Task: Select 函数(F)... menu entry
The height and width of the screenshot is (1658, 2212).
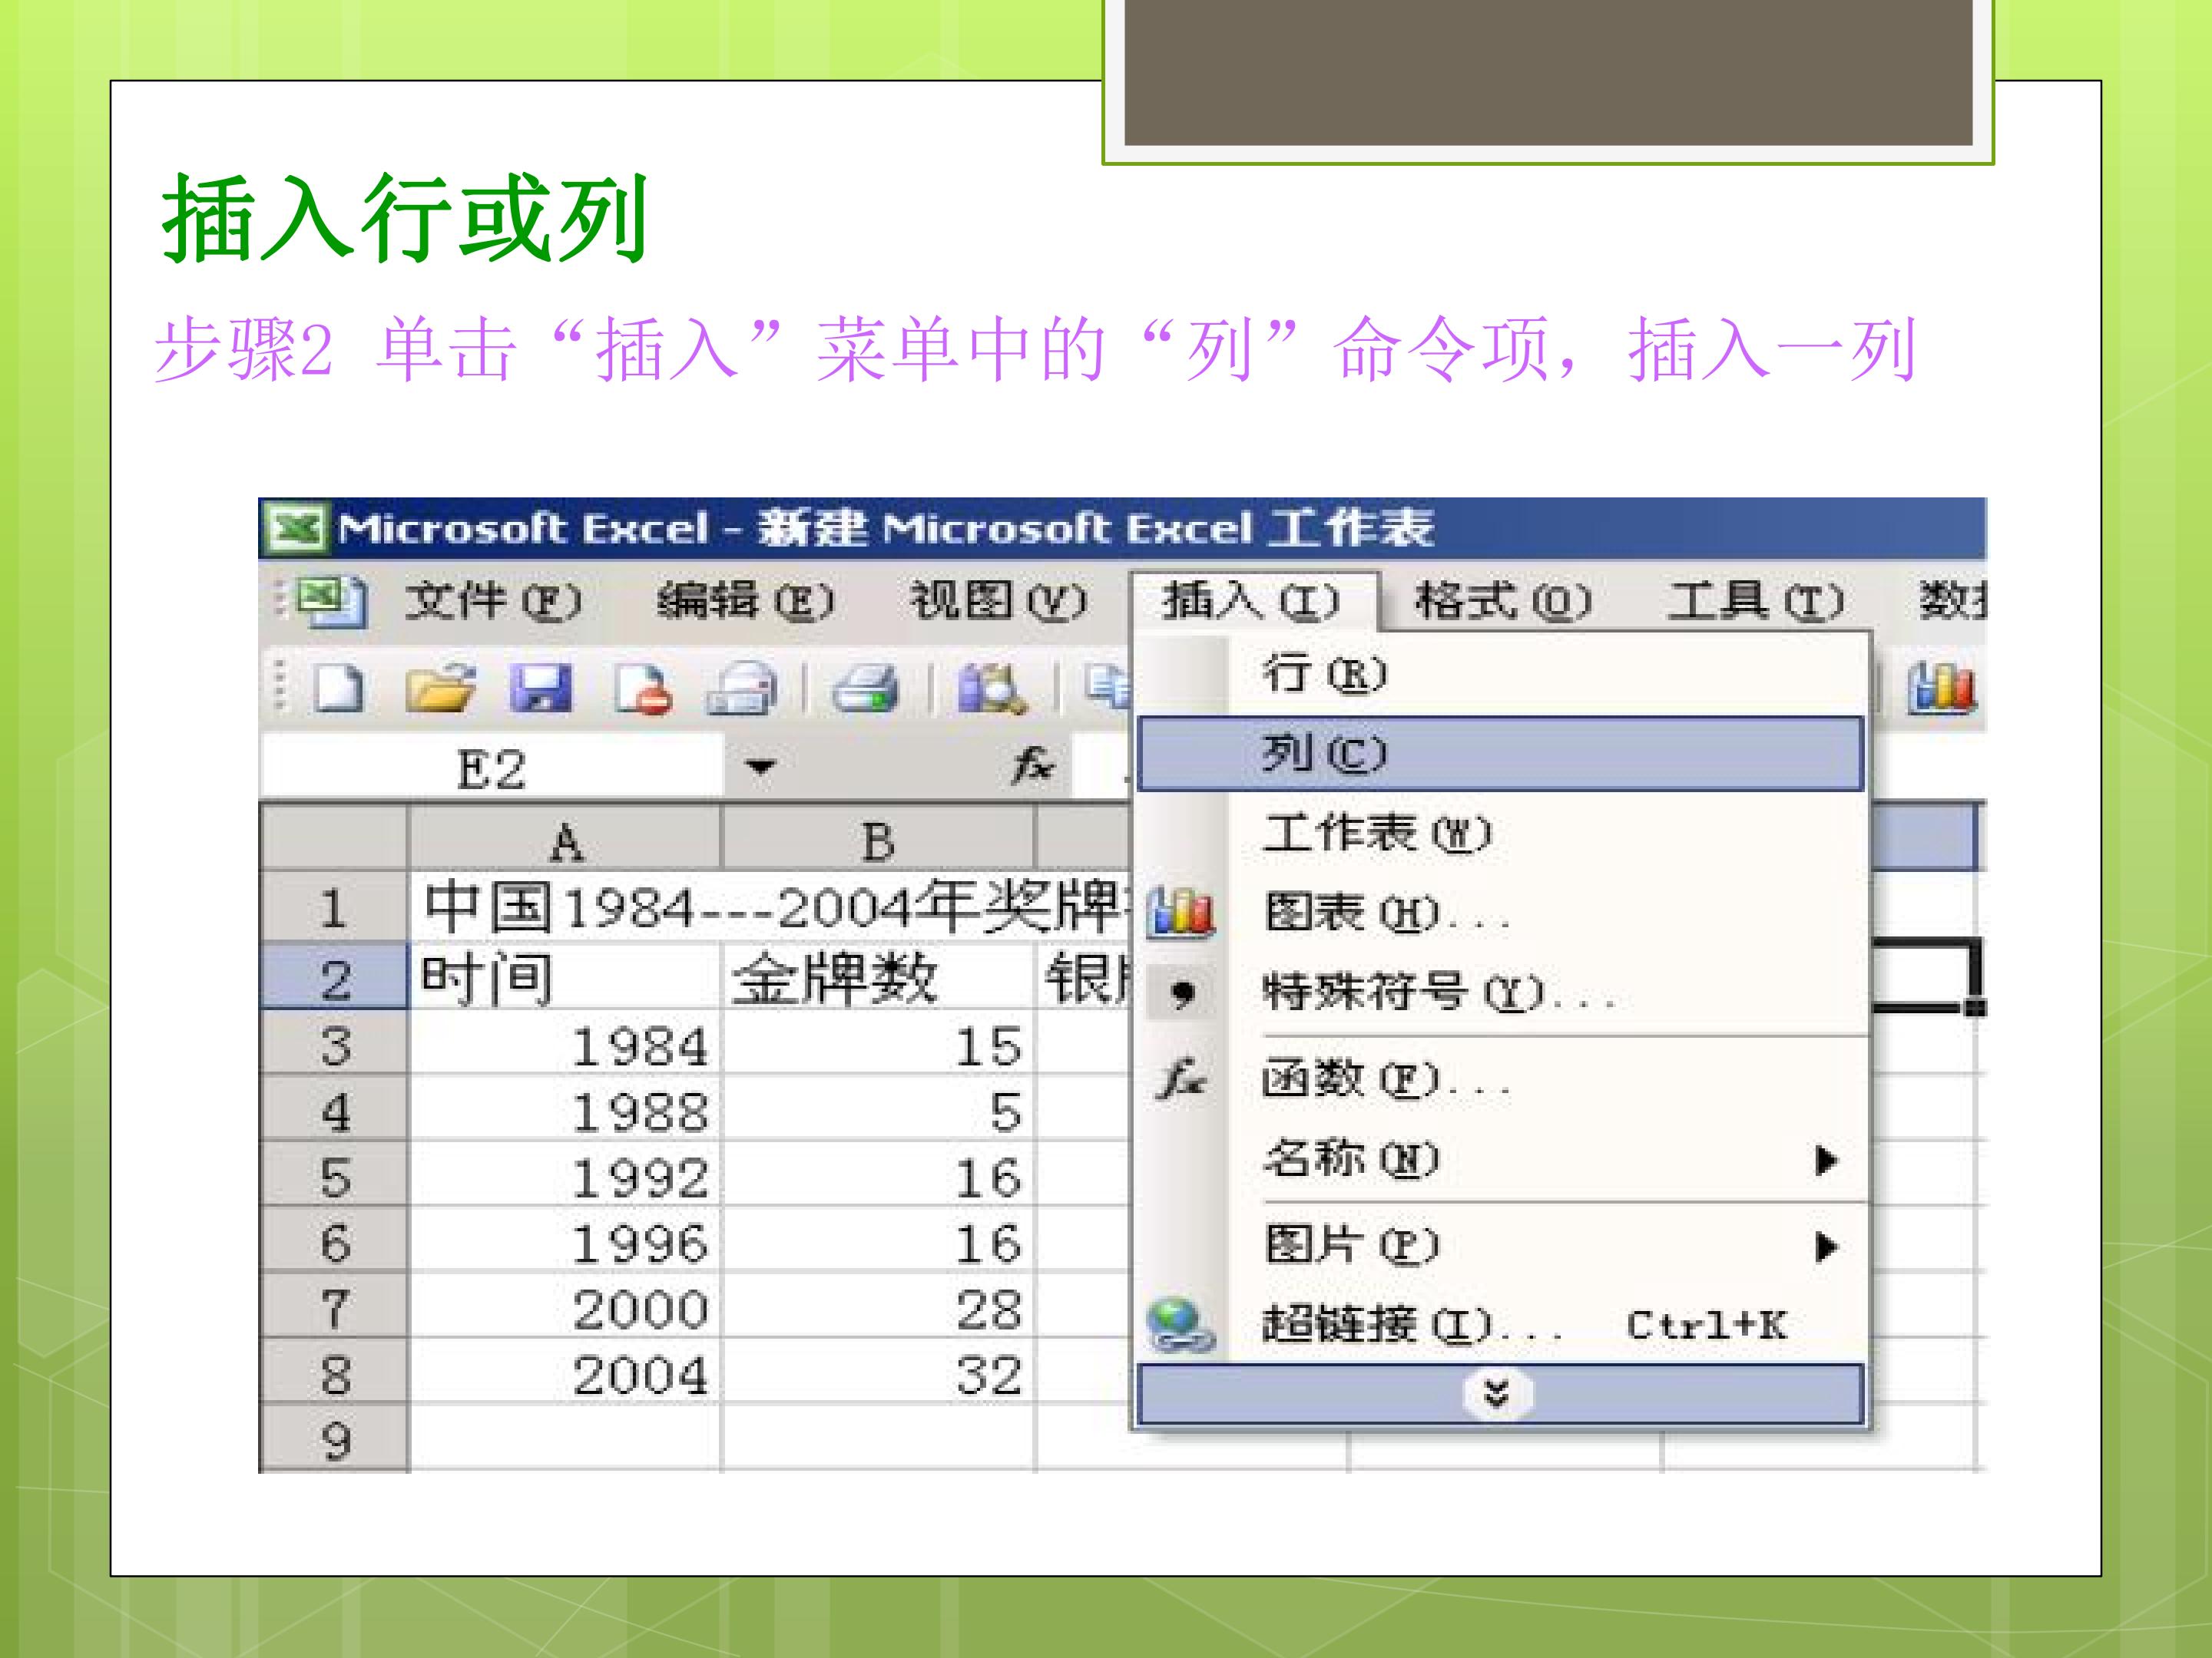Action: pyautogui.click(x=1501, y=1079)
